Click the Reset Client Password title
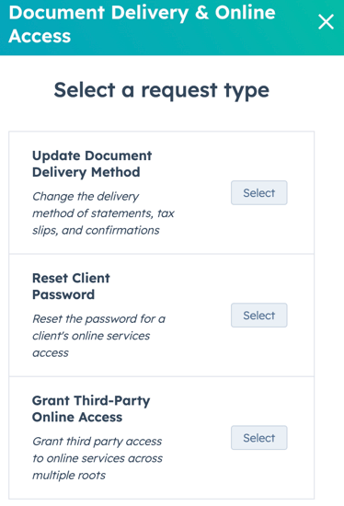The width and height of the screenshot is (344, 506). pos(71,286)
